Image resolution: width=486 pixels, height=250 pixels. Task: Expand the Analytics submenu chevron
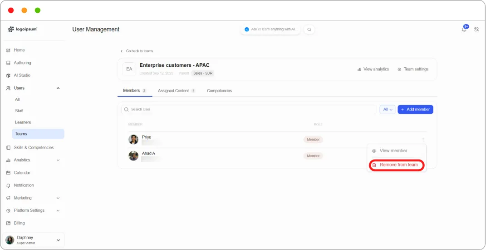[x=58, y=160]
